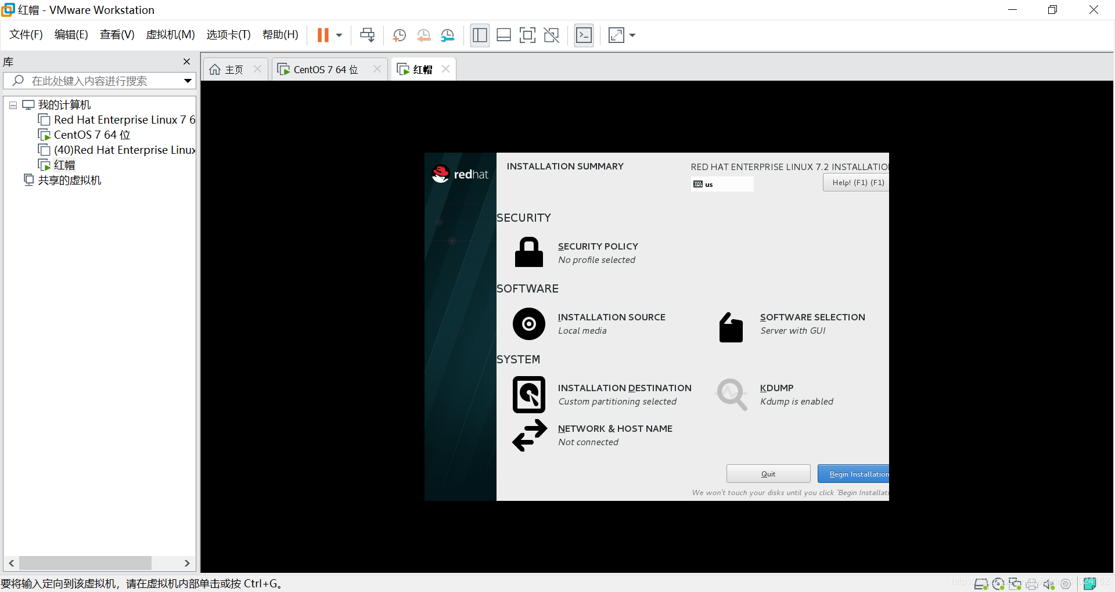Open NETWORK & HOST NAME arrows icon
Viewport: 1115px width, 592px height.
(529, 435)
